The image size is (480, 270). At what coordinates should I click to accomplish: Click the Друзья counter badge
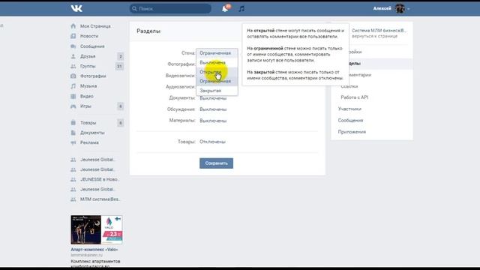click(120, 56)
